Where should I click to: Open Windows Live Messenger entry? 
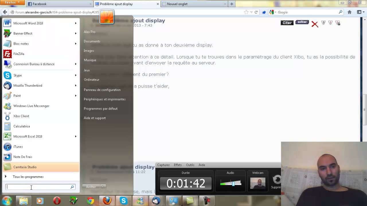41,106
